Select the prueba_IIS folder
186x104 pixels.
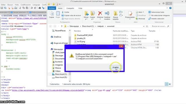pyautogui.click(x=81, y=38)
